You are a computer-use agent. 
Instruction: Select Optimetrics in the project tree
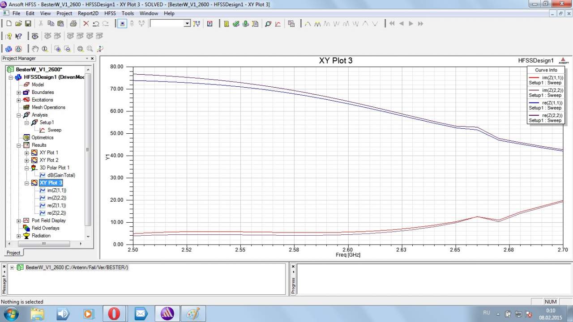[x=43, y=138]
